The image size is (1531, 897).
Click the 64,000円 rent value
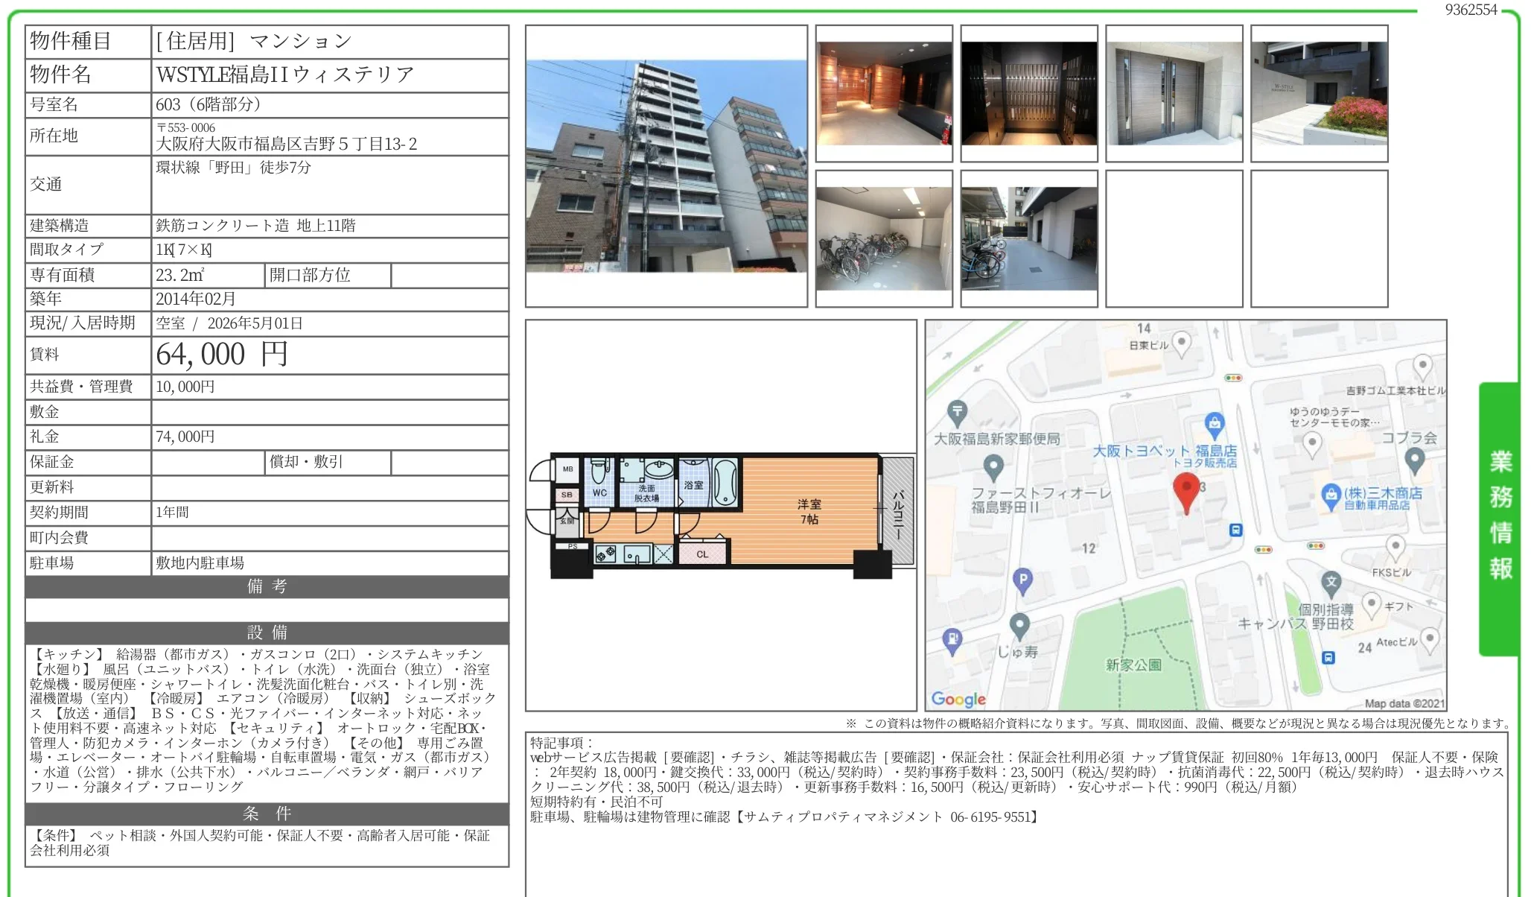coord(222,355)
